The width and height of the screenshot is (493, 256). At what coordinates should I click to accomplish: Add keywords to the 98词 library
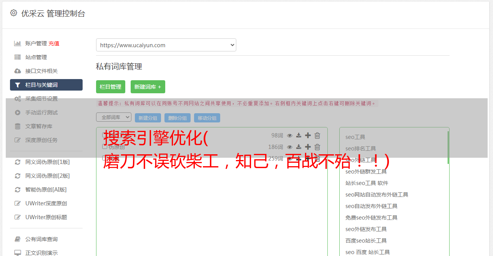point(308,135)
